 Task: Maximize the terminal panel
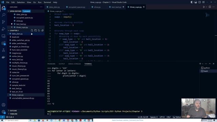[x=210, y=64]
